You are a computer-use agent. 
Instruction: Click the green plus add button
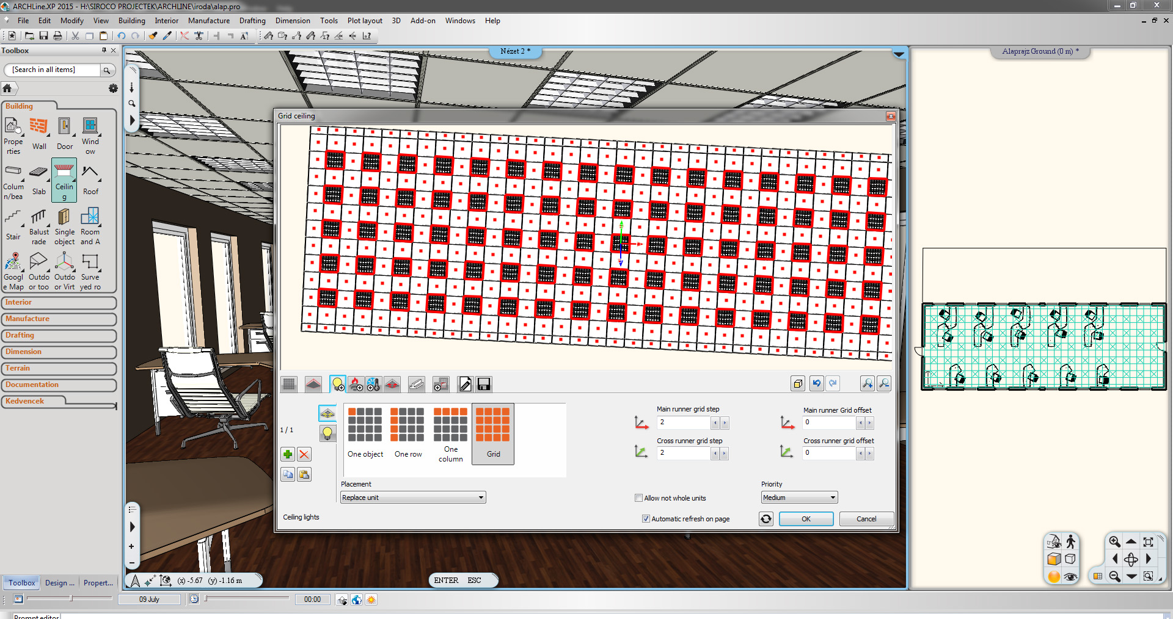[288, 454]
